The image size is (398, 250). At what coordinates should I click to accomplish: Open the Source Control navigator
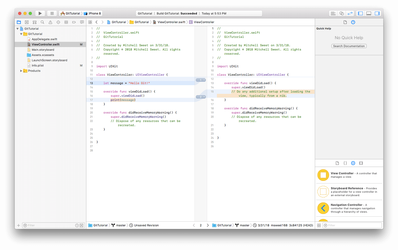point(27,22)
